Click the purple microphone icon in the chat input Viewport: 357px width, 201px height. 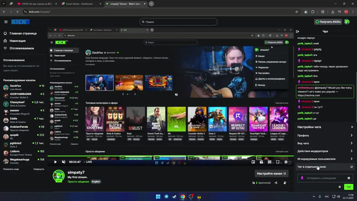(302, 178)
